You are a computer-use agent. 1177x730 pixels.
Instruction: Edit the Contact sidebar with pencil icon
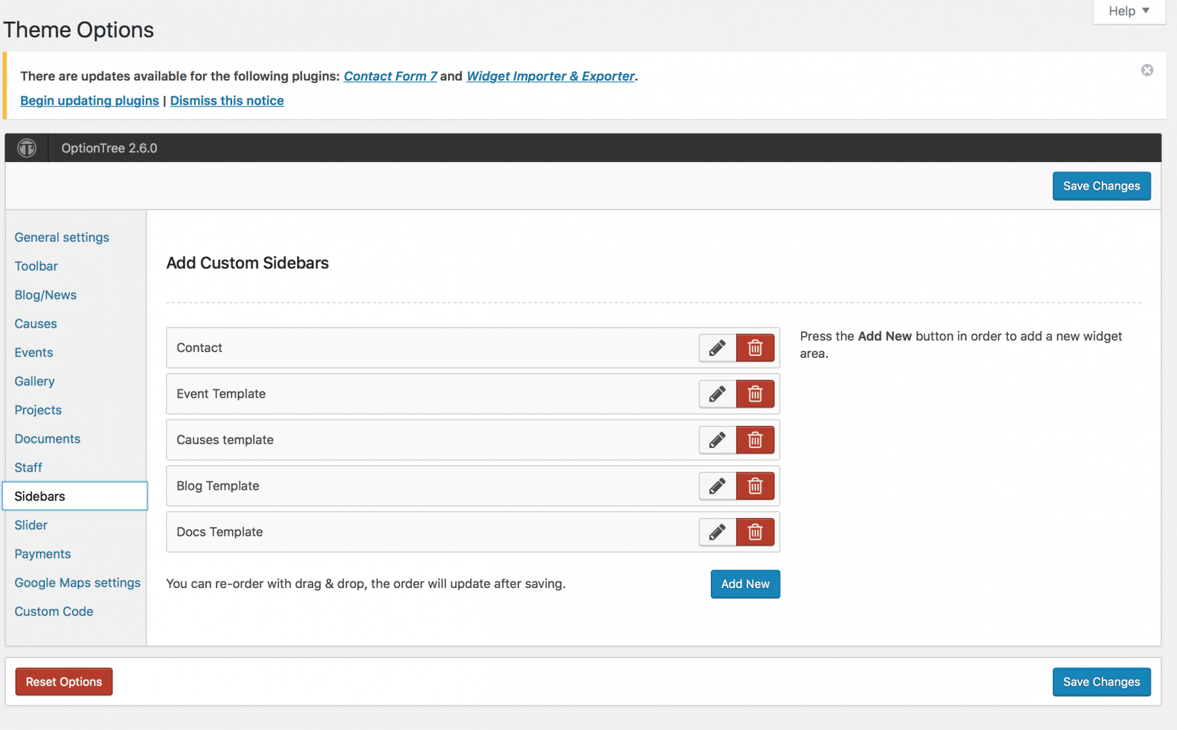(717, 347)
